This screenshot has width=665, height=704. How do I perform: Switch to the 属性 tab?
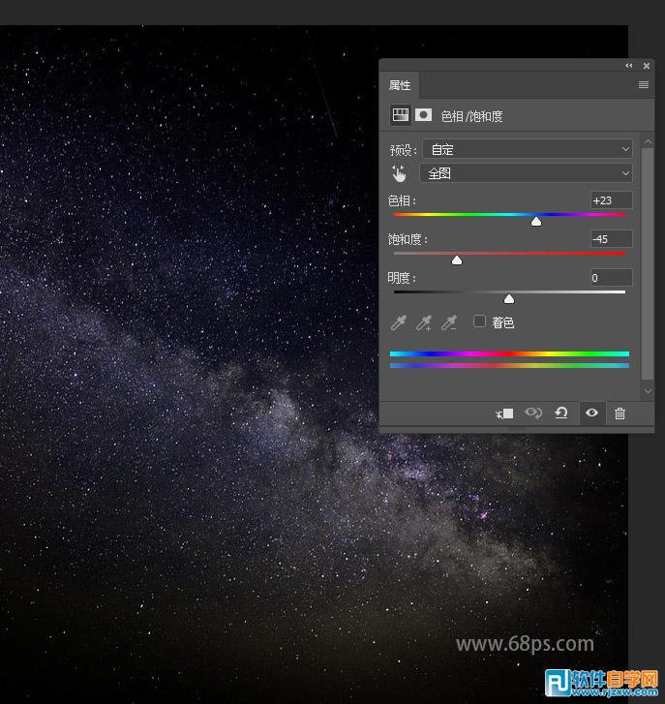pos(400,85)
